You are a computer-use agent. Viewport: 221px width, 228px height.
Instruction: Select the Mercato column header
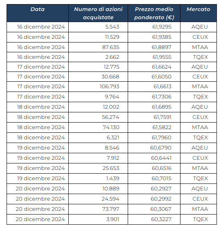198,13
